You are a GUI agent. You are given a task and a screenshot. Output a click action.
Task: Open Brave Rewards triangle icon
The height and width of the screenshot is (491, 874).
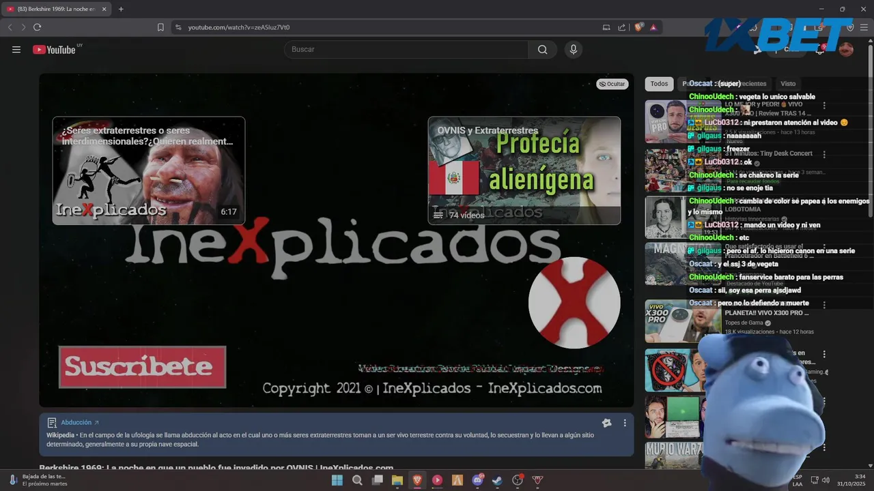pos(653,27)
